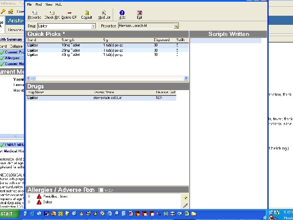This screenshot has height=220, width=293.
Task: Expand the Penicillins allergy row
Action: [x=29, y=196]
